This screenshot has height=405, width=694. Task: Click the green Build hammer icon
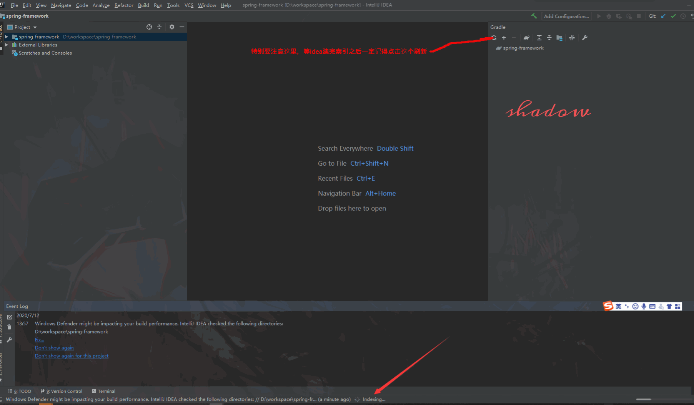pos(534,16)
